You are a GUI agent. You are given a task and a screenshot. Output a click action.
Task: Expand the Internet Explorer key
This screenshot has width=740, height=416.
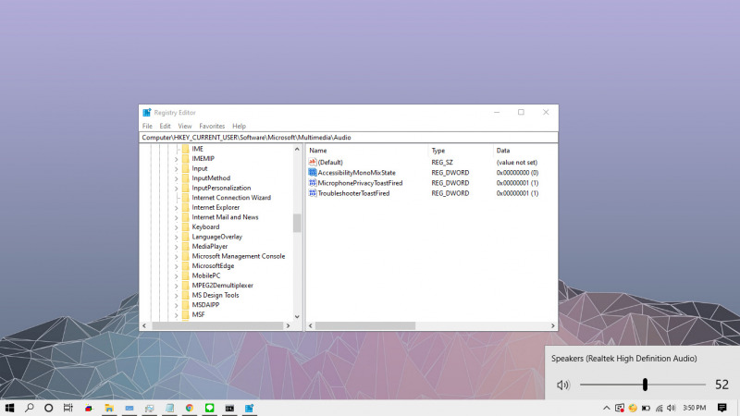click(x=176, y=207)
